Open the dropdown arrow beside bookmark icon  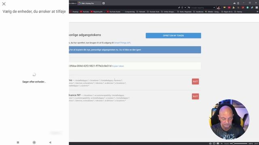click(185, 8)
